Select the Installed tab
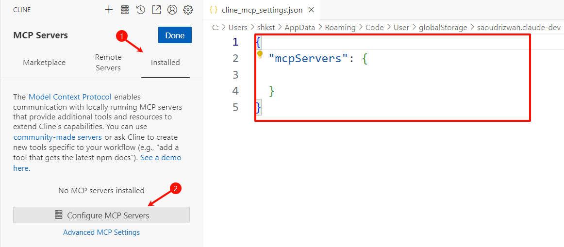The image size is (564, 247). point(166,63)
